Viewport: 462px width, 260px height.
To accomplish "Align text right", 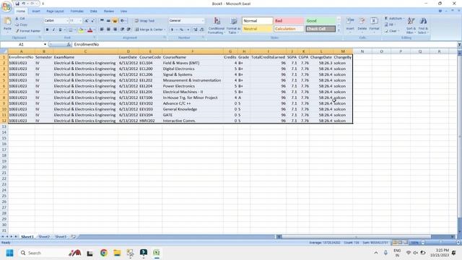I will [x=115, y=30].
